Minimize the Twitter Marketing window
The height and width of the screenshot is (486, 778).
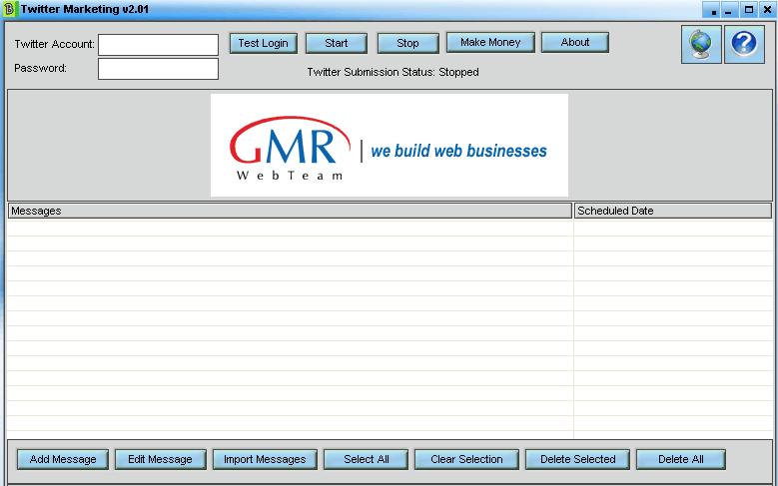pyautogui.click(x=728, y=10)
